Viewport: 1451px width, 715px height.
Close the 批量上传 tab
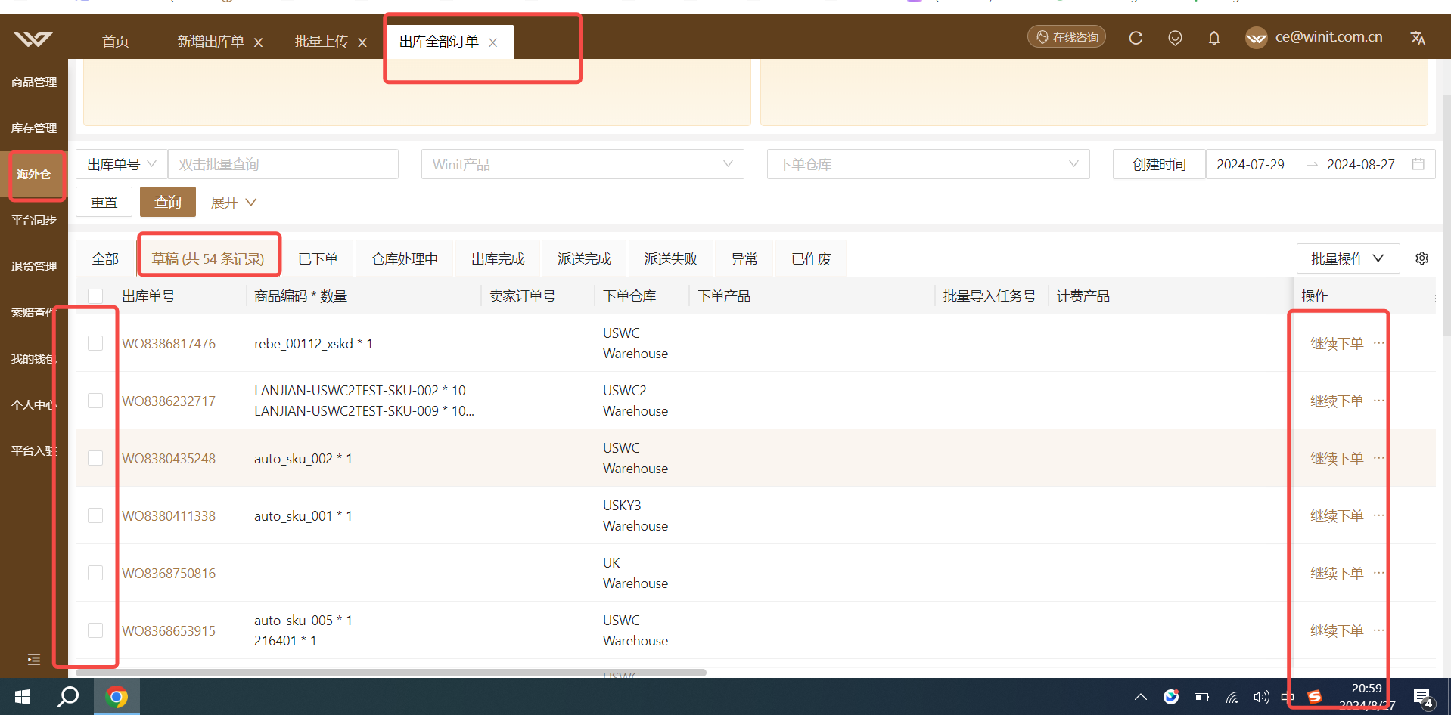click(362, 42)
